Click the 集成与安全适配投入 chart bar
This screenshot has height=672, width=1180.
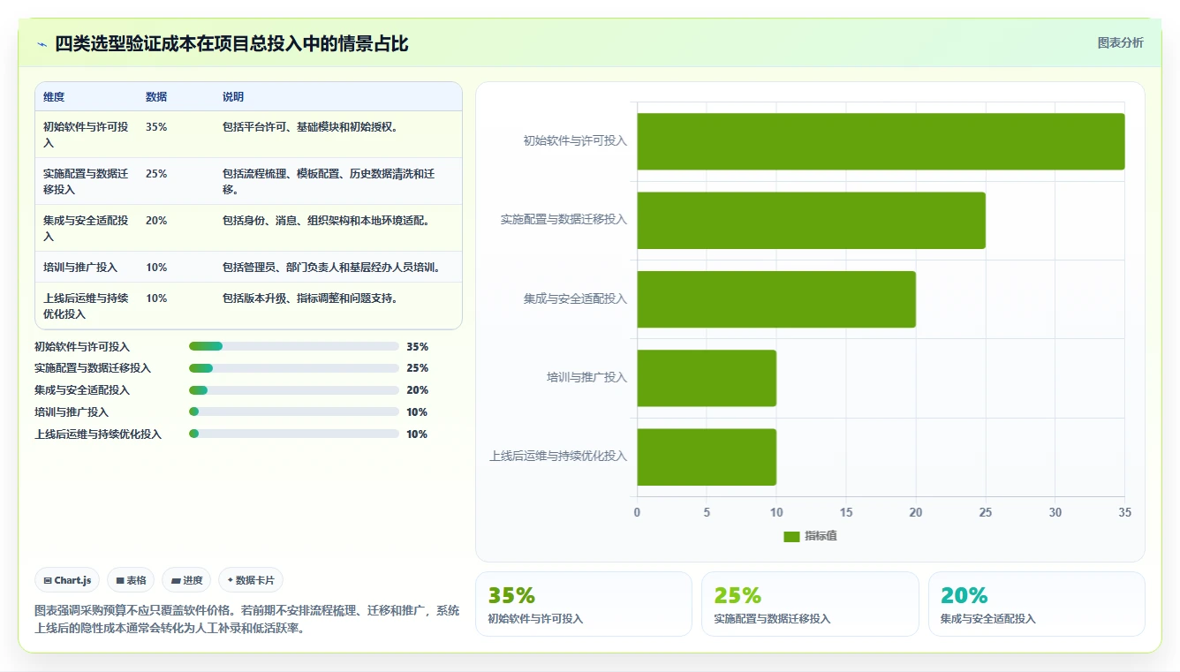click(776, 298)
